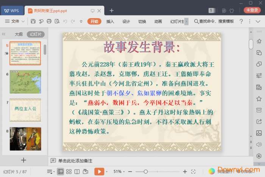This screenshot has width=265, height=177.
Task: Click the window count badge icon showing 1
Action: coord(212,11)
